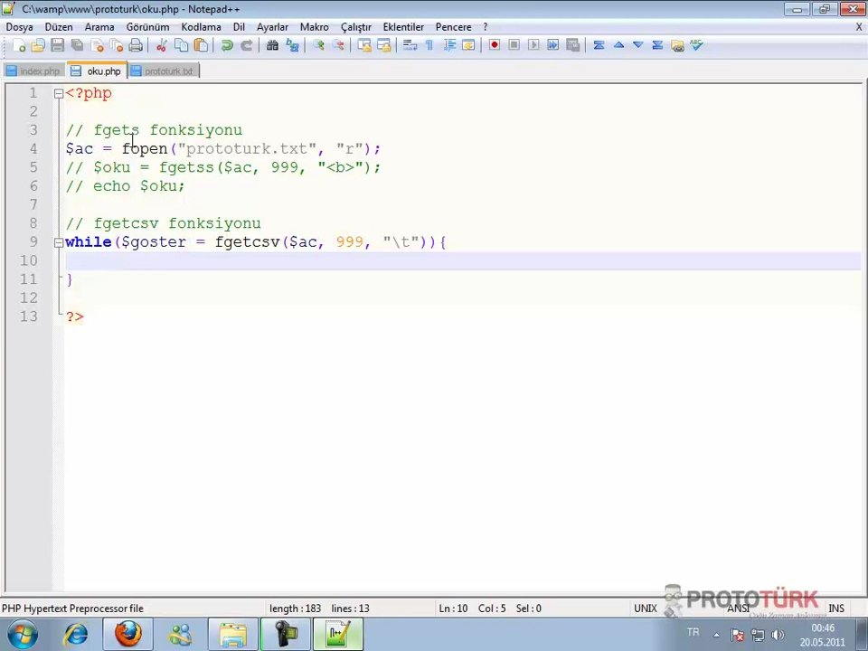Open the Ayarlar menu
The image size is (868, 651).
click(272, 27)
